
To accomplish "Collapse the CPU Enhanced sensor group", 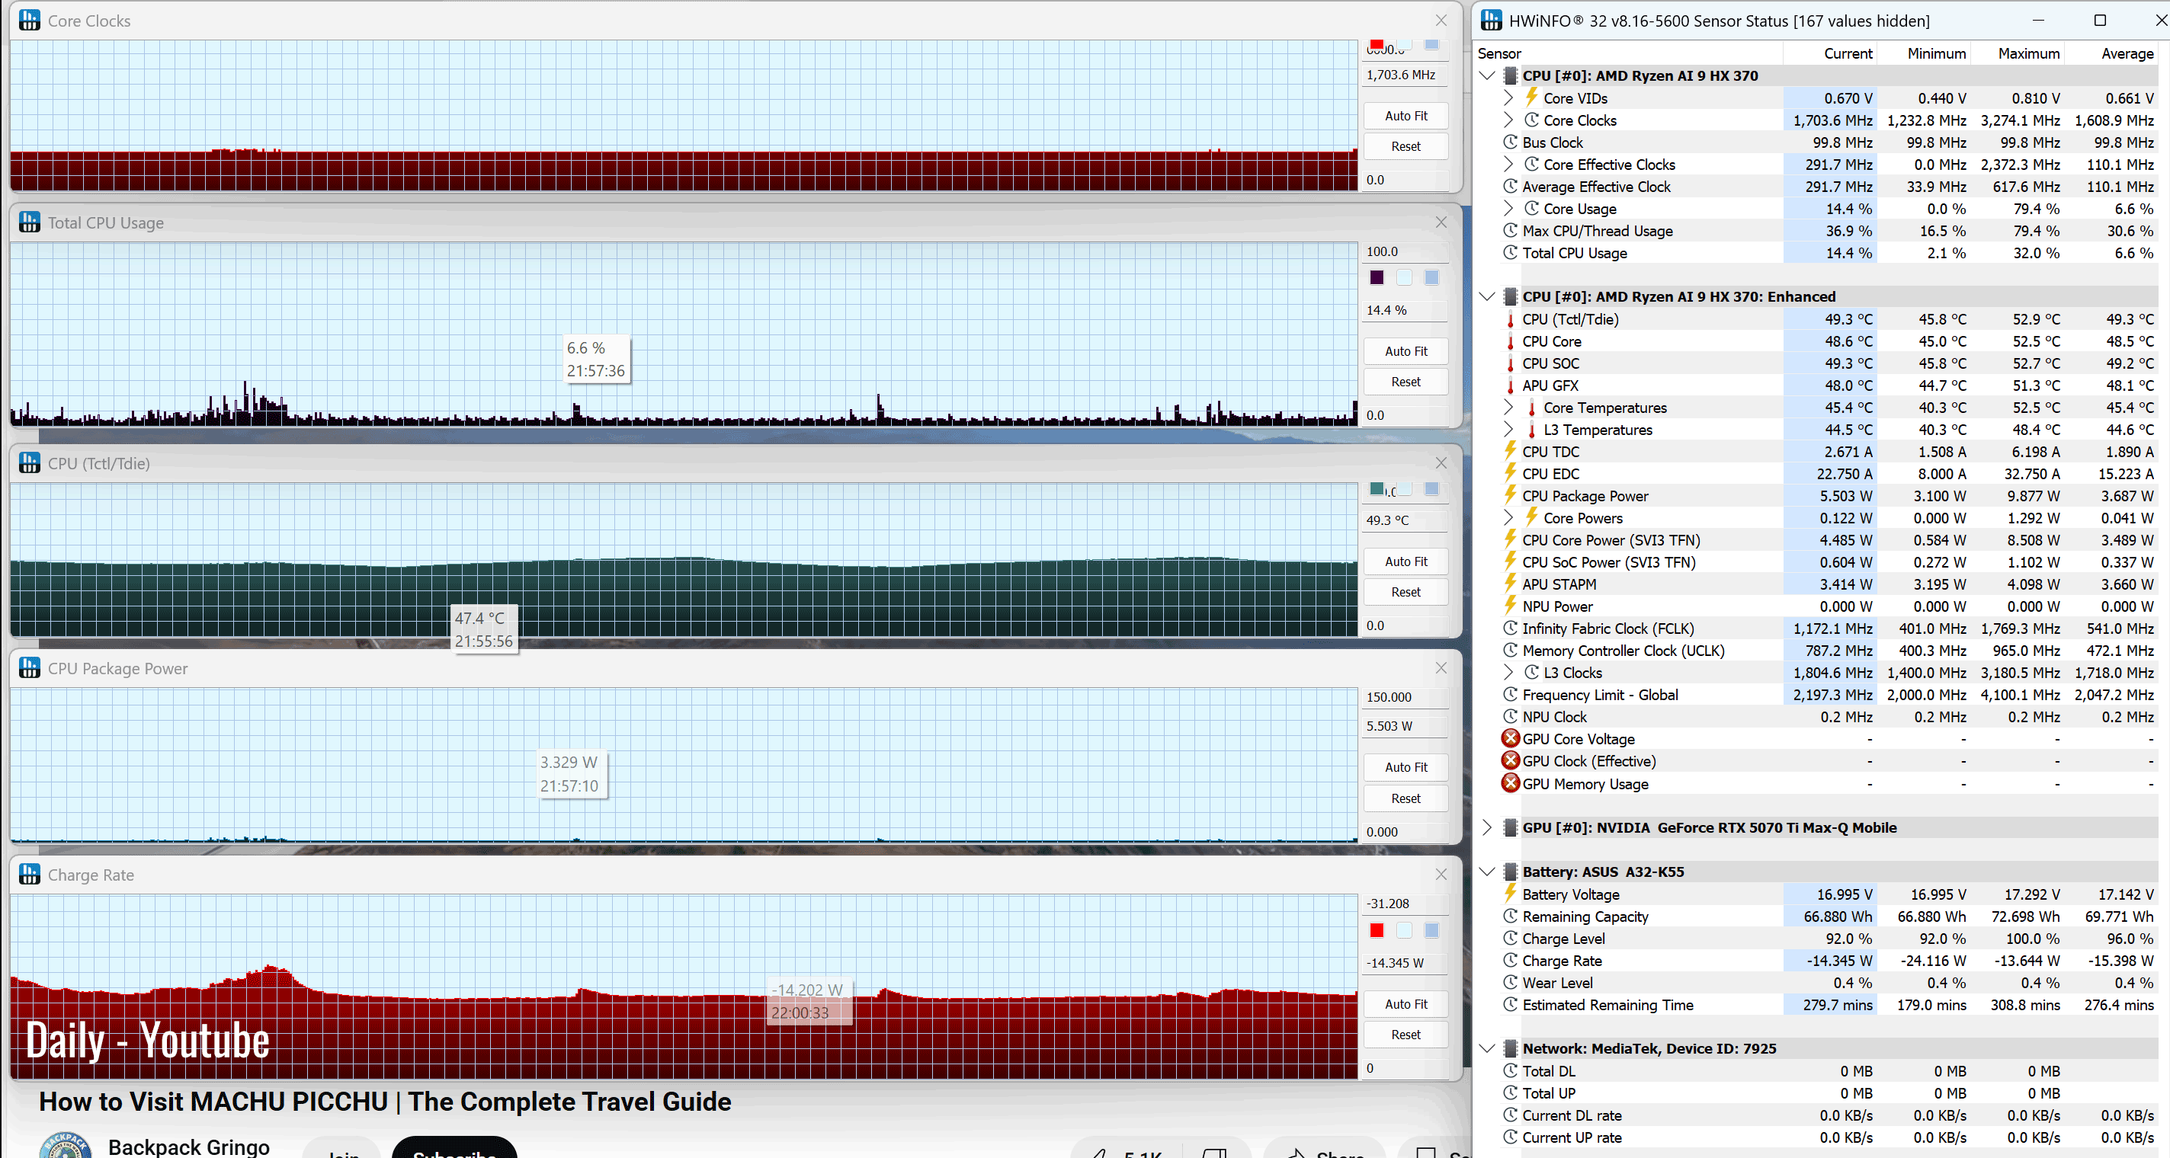I will tap(1488, 296).
